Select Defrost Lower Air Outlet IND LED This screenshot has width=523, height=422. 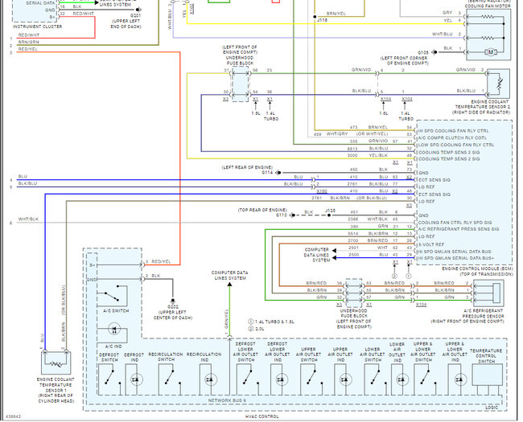281,379
